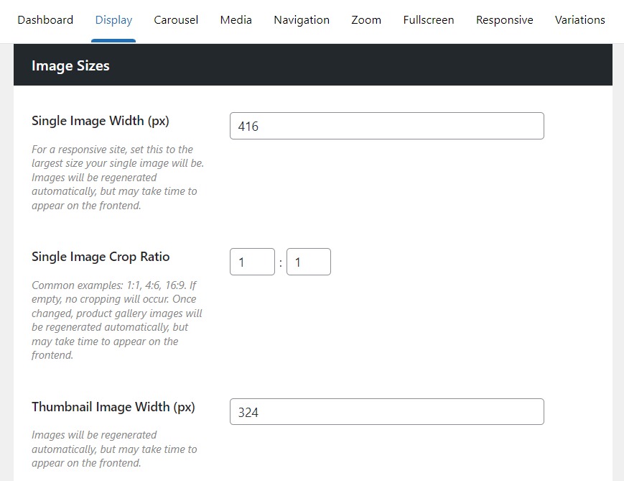
Task: Click the Single Image Crop Ratio label
Action: (x=101, y=257)
